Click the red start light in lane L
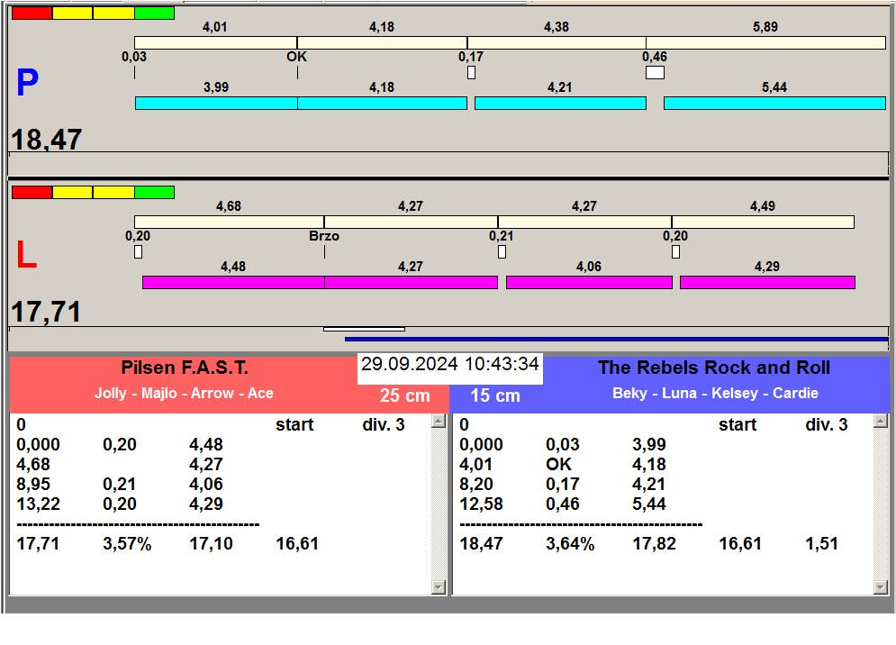The height and width of the screenshot is (645, 896). 32,192
